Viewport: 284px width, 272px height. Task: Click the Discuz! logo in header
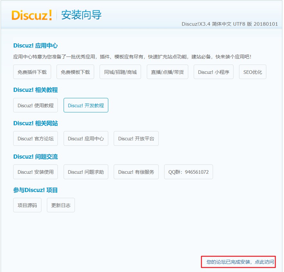pyautogui.click(x=32, y=15)
